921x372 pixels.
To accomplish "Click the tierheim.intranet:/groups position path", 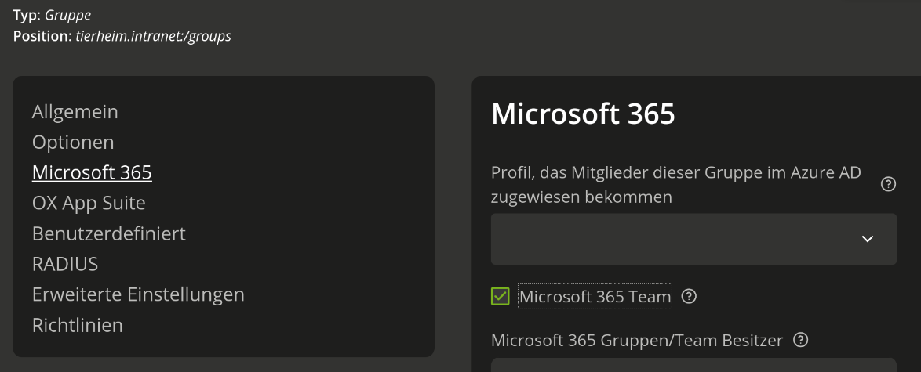I will click(x=153, y=36).
